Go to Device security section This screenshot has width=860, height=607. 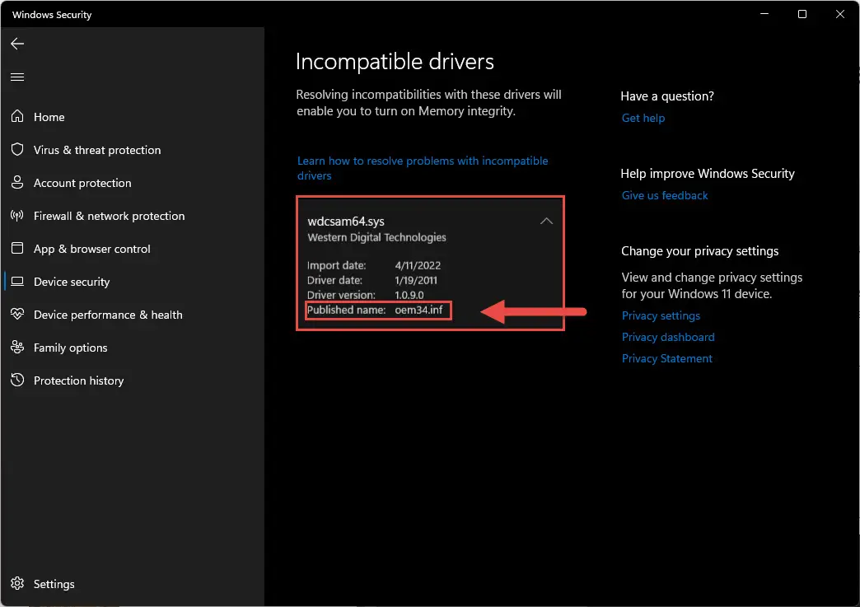(x=72, y=282)
